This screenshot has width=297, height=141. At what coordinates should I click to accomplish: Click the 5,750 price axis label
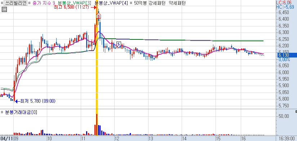(284, 106)
